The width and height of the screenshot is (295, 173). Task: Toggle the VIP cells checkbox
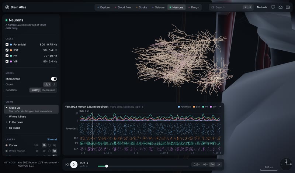7,61
